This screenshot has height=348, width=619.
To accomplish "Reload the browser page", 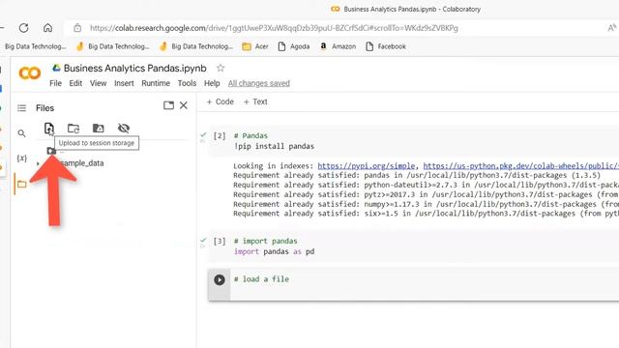I will [23, 28].
